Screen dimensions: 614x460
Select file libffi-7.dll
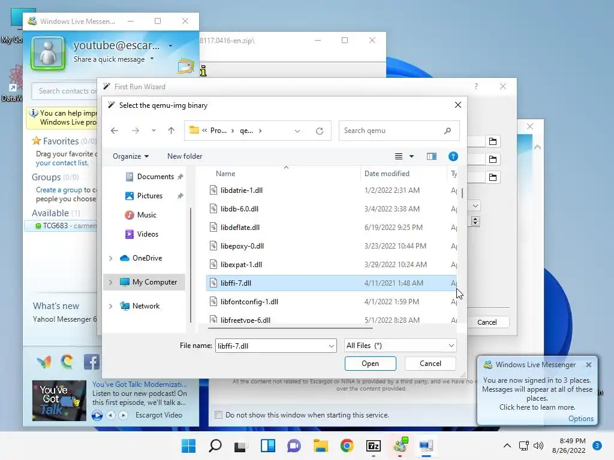coord(331,283)
